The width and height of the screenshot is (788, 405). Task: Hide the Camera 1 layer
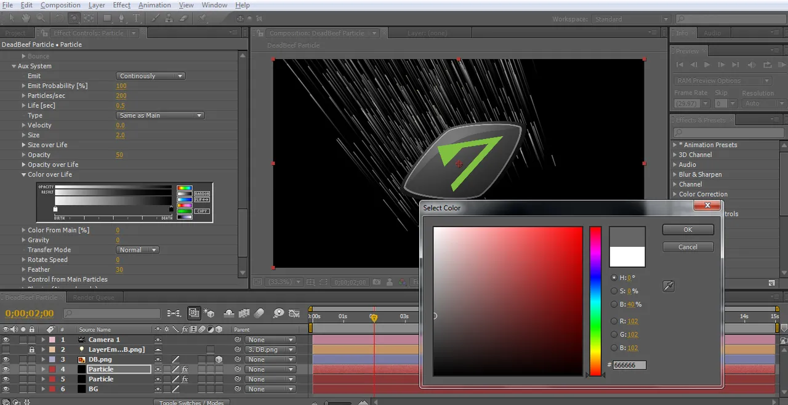[x=6, y=340]
